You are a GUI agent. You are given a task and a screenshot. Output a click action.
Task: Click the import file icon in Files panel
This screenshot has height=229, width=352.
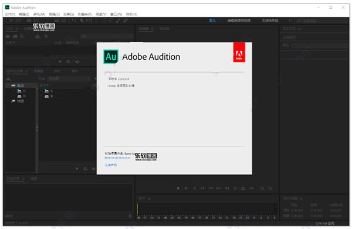pyautogui.click(x=15, y=36)
